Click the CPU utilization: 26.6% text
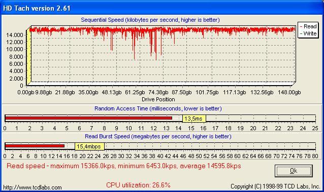Screen dimensions: 324x192 tap(138, 185)
